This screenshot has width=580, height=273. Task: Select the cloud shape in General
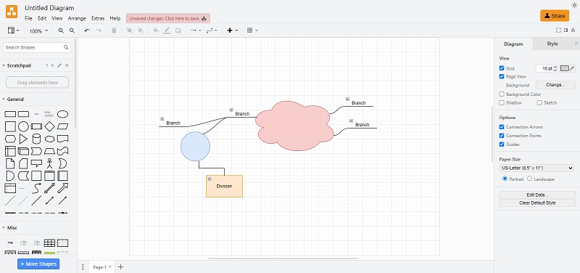coord(49,139)
